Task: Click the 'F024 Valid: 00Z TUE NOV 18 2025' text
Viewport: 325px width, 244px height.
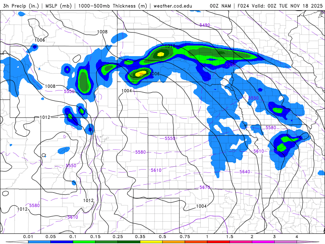Action: (x=280, y=6)
